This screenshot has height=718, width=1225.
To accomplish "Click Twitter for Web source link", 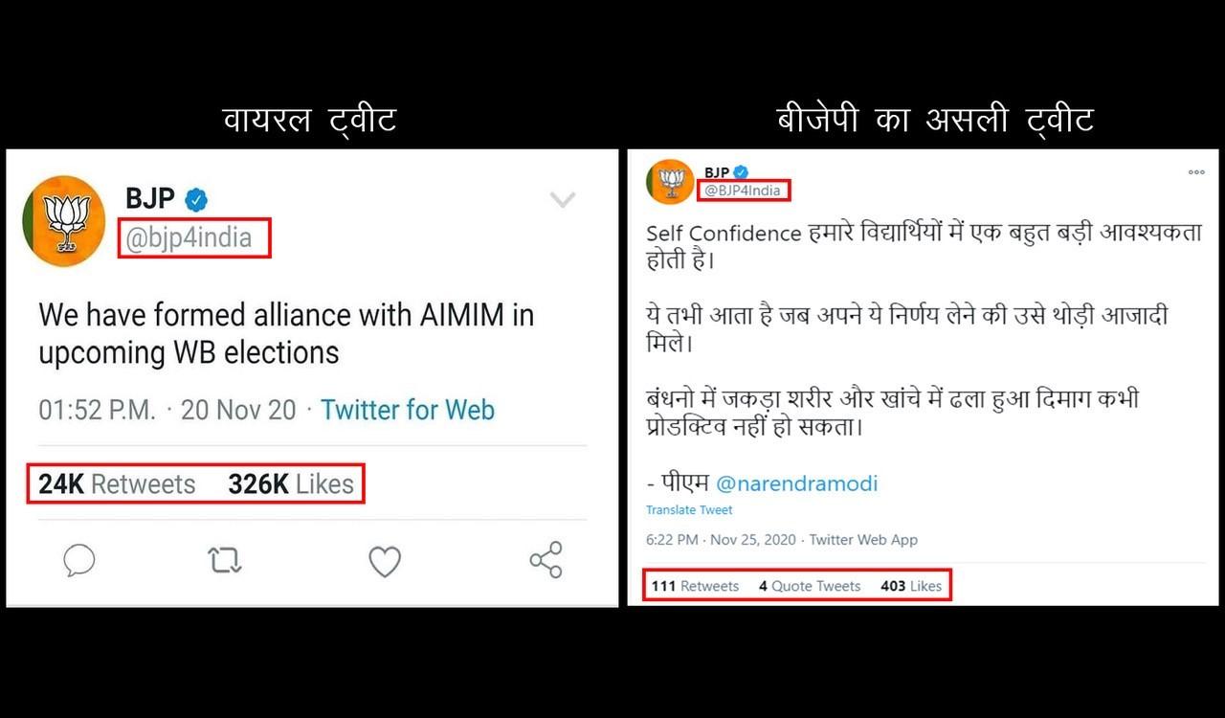I will pos(408,410).
